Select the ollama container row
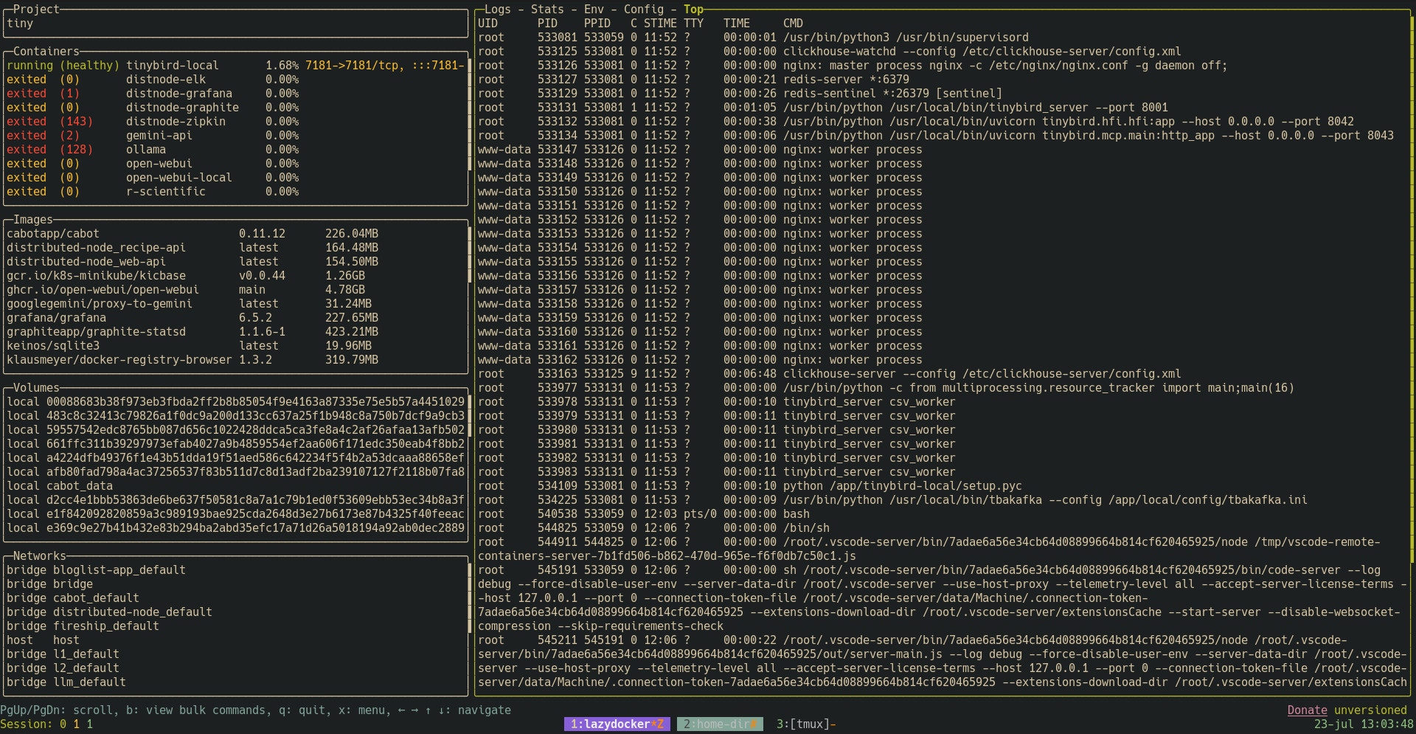The image size is (1416, 734). 146,150
